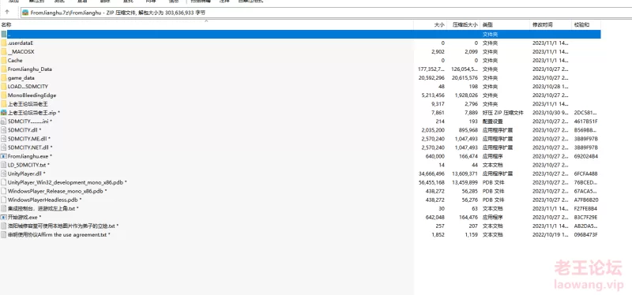Click packed size 13,609,371 of UnityPlayer.dll
This screenshot has width=632, height=295.
[465, 174]
